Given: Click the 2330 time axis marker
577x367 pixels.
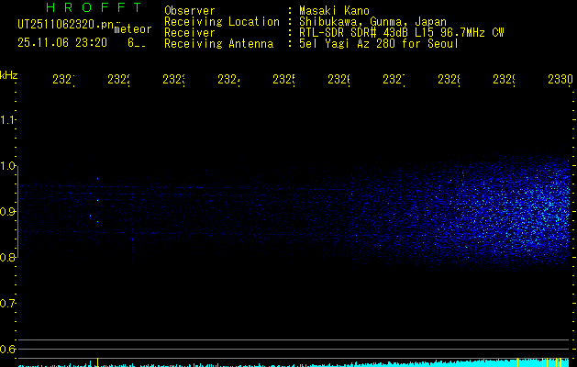Looking at the screenshot, I should coord(560,80).
